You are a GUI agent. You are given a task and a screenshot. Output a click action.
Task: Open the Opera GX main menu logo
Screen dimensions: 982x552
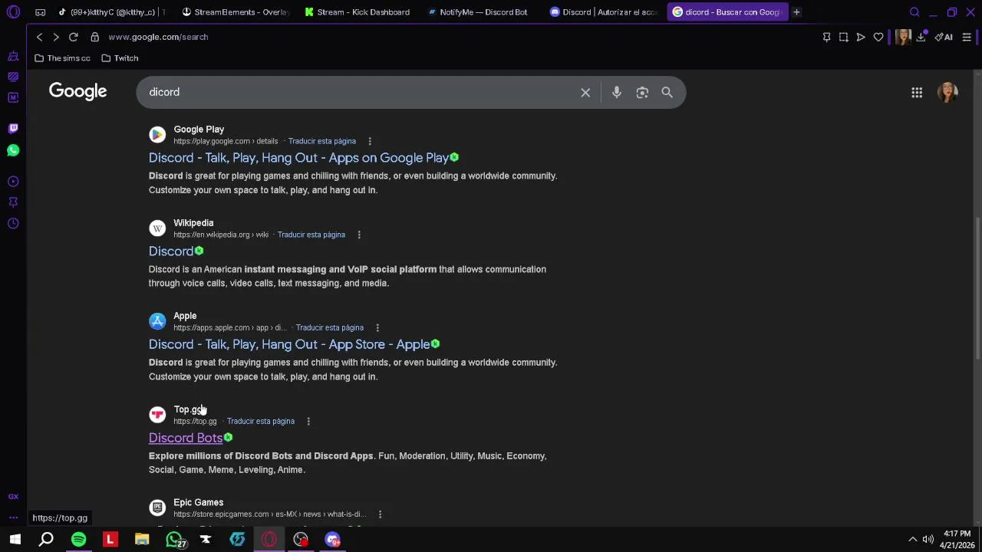click(x=13, y=12)
